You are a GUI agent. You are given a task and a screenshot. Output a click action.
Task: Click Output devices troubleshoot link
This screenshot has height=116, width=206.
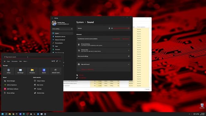click(116, 39)
